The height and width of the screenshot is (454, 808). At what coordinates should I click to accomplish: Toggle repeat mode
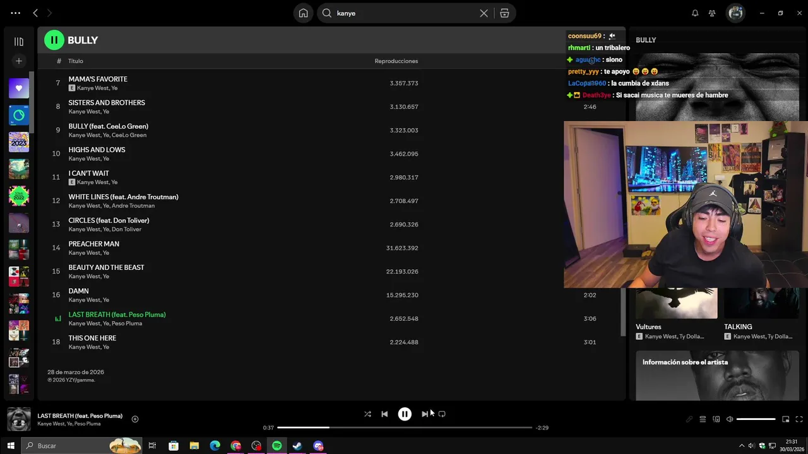(x=442, y=414)
